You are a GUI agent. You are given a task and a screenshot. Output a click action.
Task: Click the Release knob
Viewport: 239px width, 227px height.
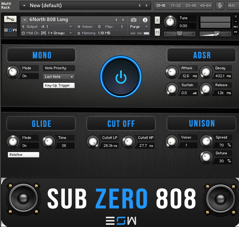(x=206, y=89)
